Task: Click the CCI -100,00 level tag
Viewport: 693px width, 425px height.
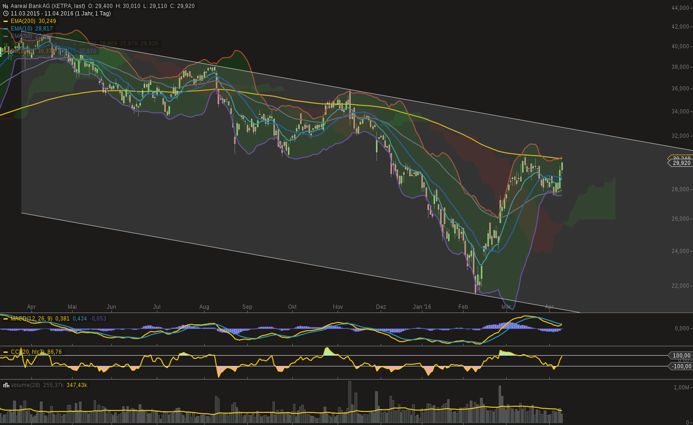Action: tap(682, 366)
